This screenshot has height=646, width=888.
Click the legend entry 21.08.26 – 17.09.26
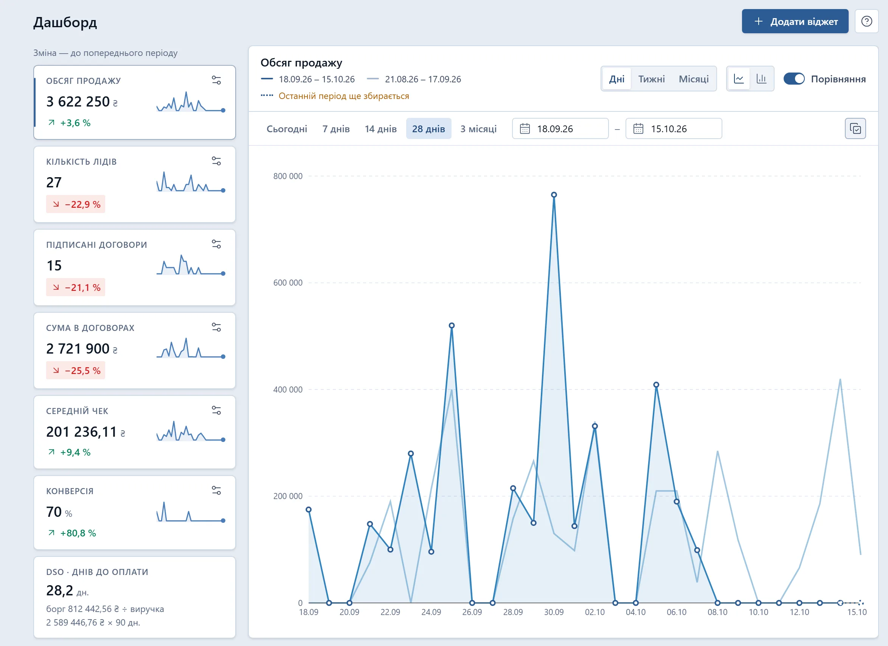[x=414, y=79]
